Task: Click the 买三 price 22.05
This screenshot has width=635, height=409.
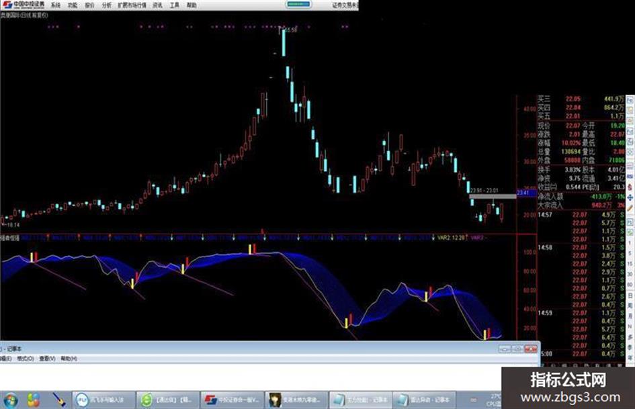Action: [x=573, y=99]
